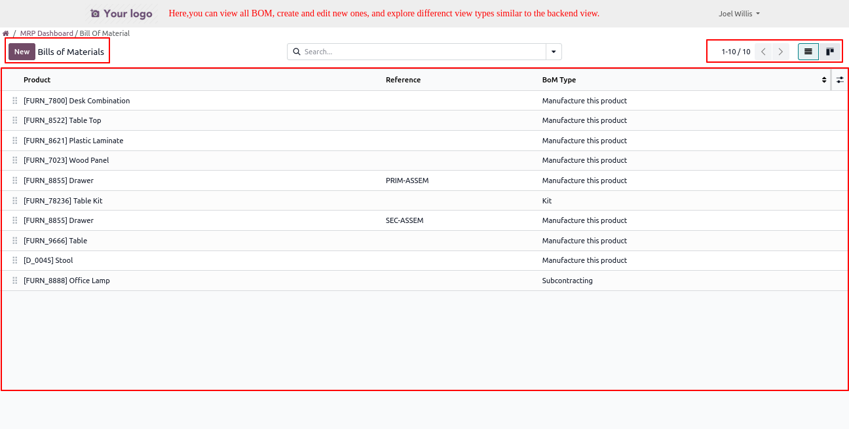Image resolution: width=849 pixels, height=429 pixels.
Task: Click the home icon in breadcrumb
Action: 6,33
